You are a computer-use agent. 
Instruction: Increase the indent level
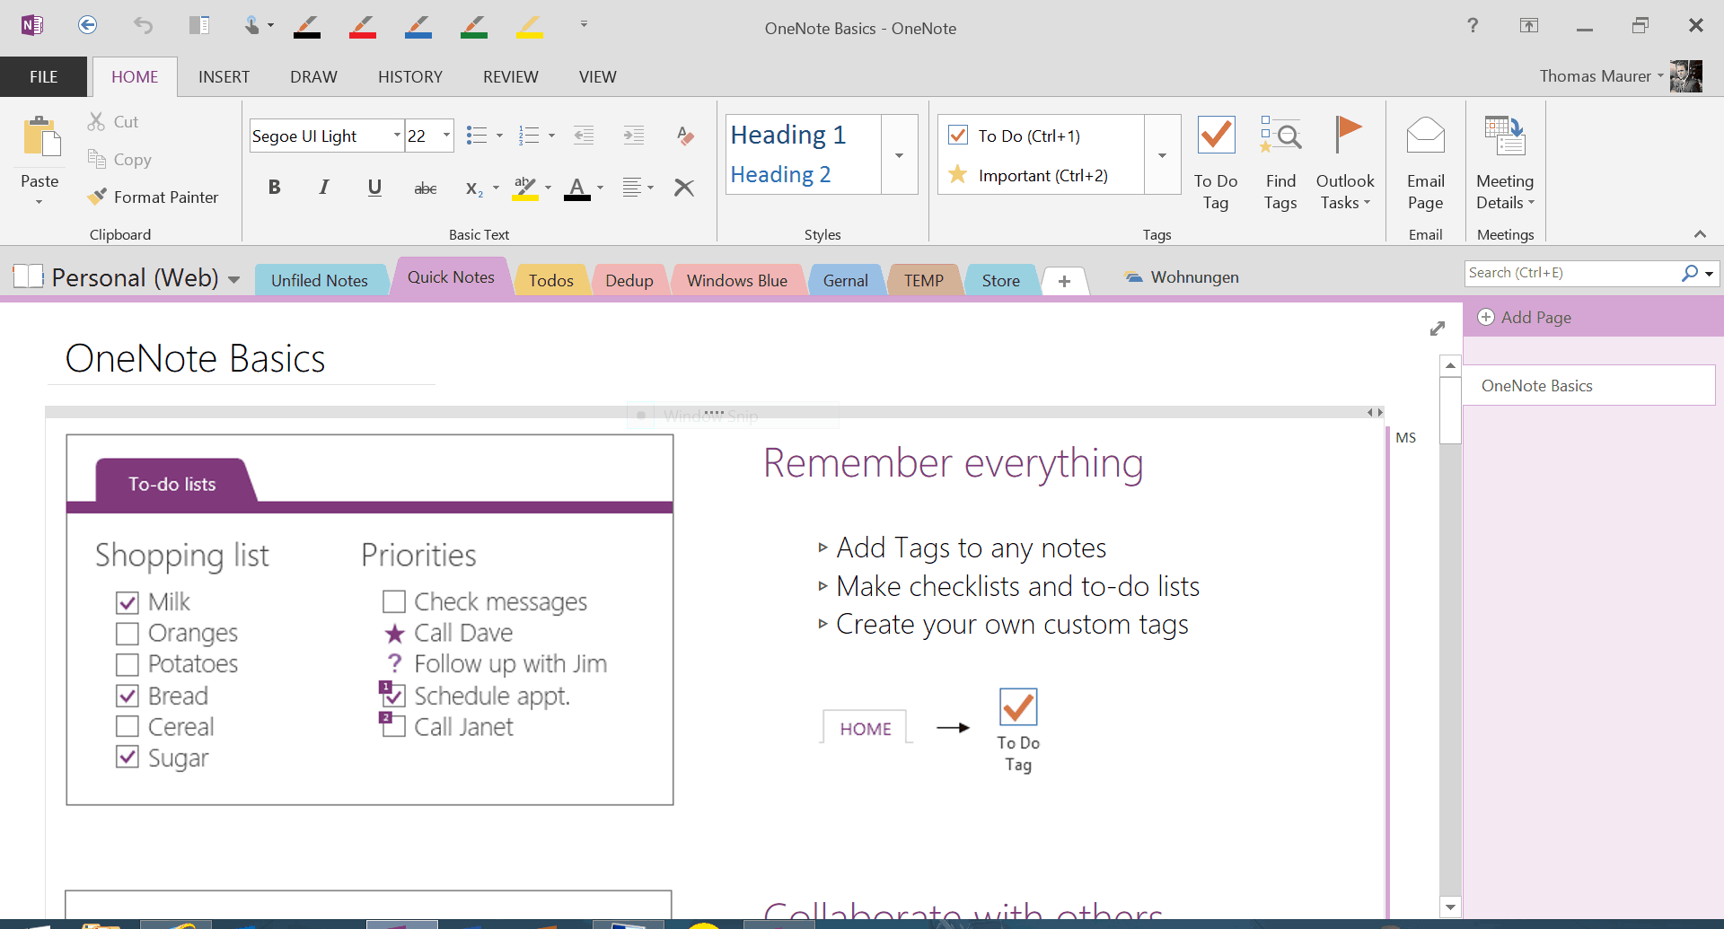(634, 136)
